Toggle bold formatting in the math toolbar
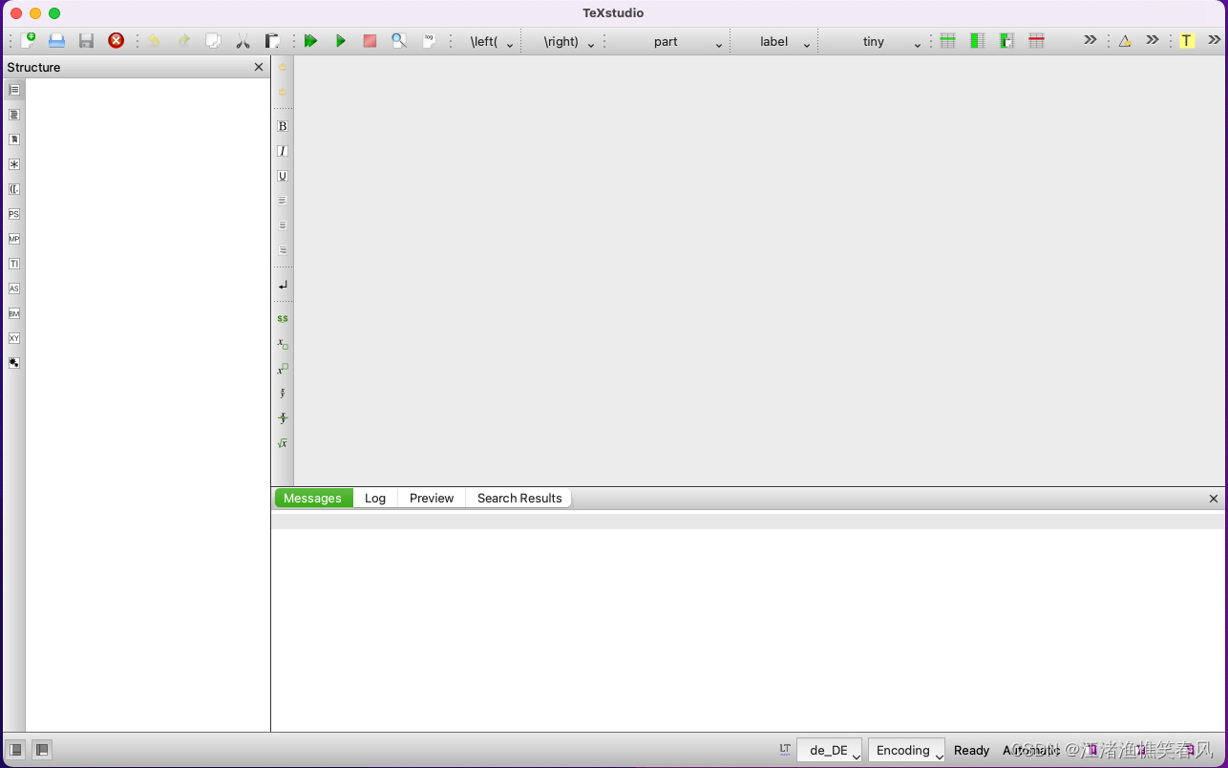1228x768 pixels. coord(283,125)
